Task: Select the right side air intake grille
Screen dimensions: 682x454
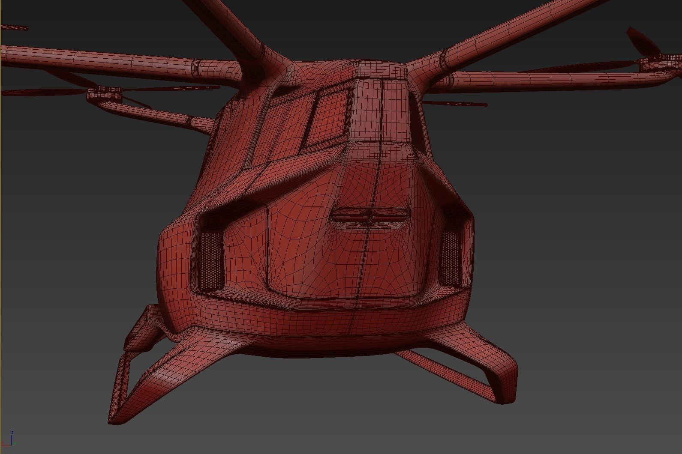Action: click(451, 259)
